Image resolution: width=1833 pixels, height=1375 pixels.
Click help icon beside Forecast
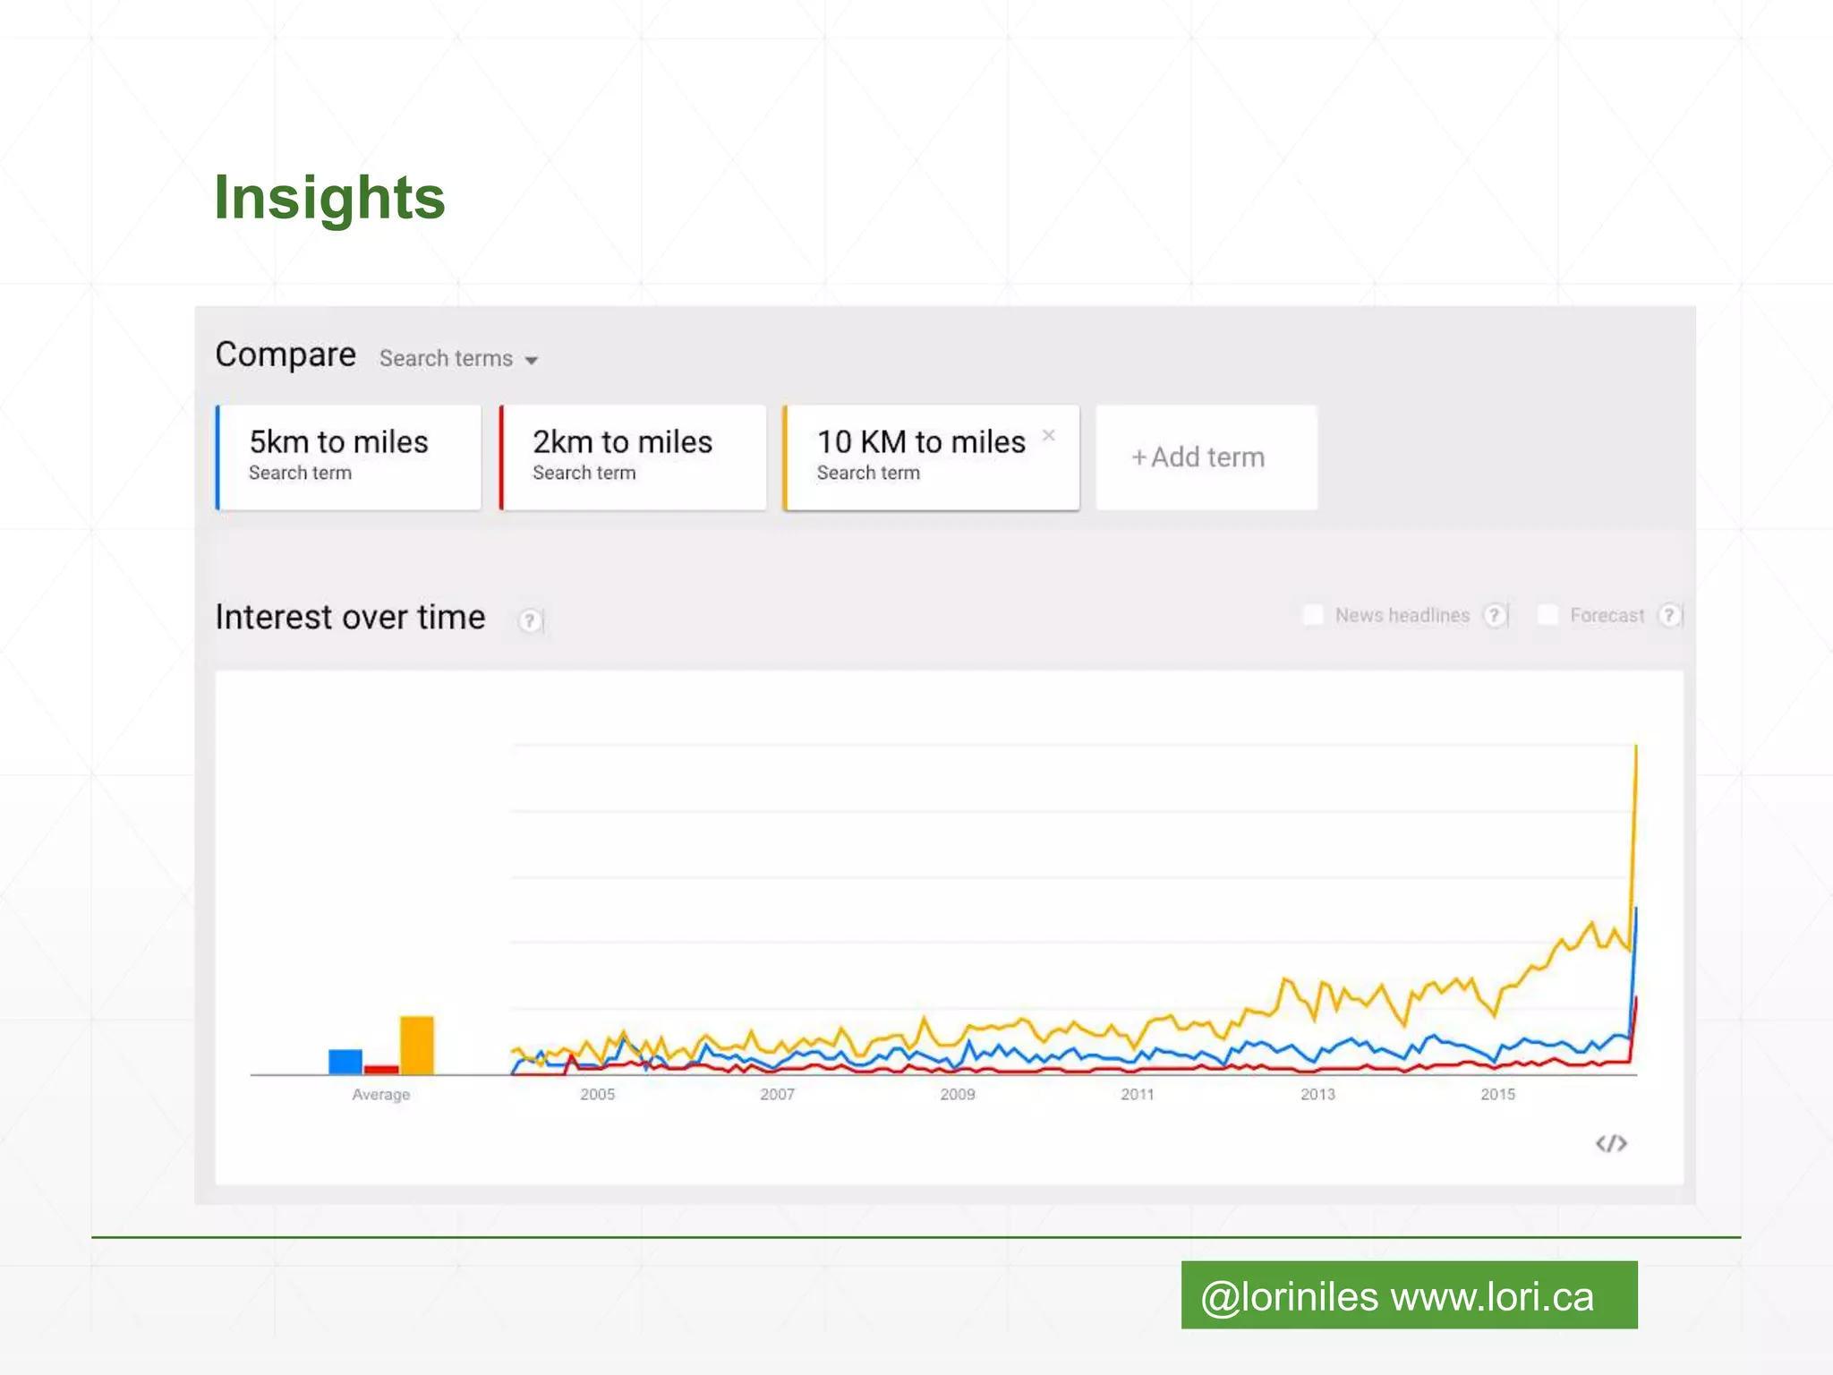(1668, 615)
